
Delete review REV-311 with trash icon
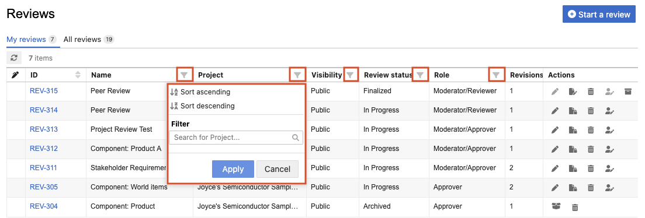pyautogui.click(x=591, y=168)
